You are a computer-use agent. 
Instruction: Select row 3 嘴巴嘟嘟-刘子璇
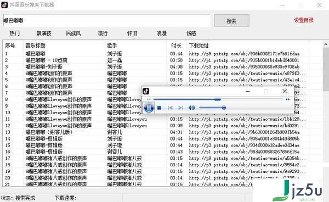coord(44,67)
